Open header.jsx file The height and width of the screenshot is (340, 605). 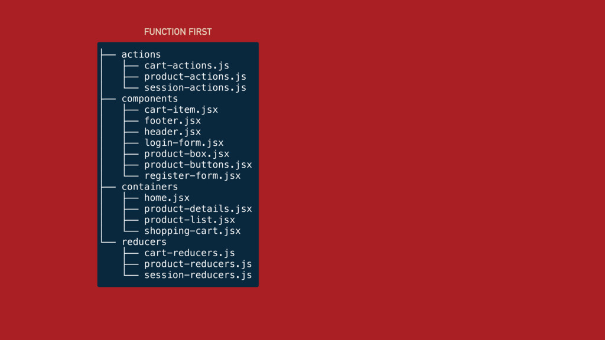coord(173,132)
